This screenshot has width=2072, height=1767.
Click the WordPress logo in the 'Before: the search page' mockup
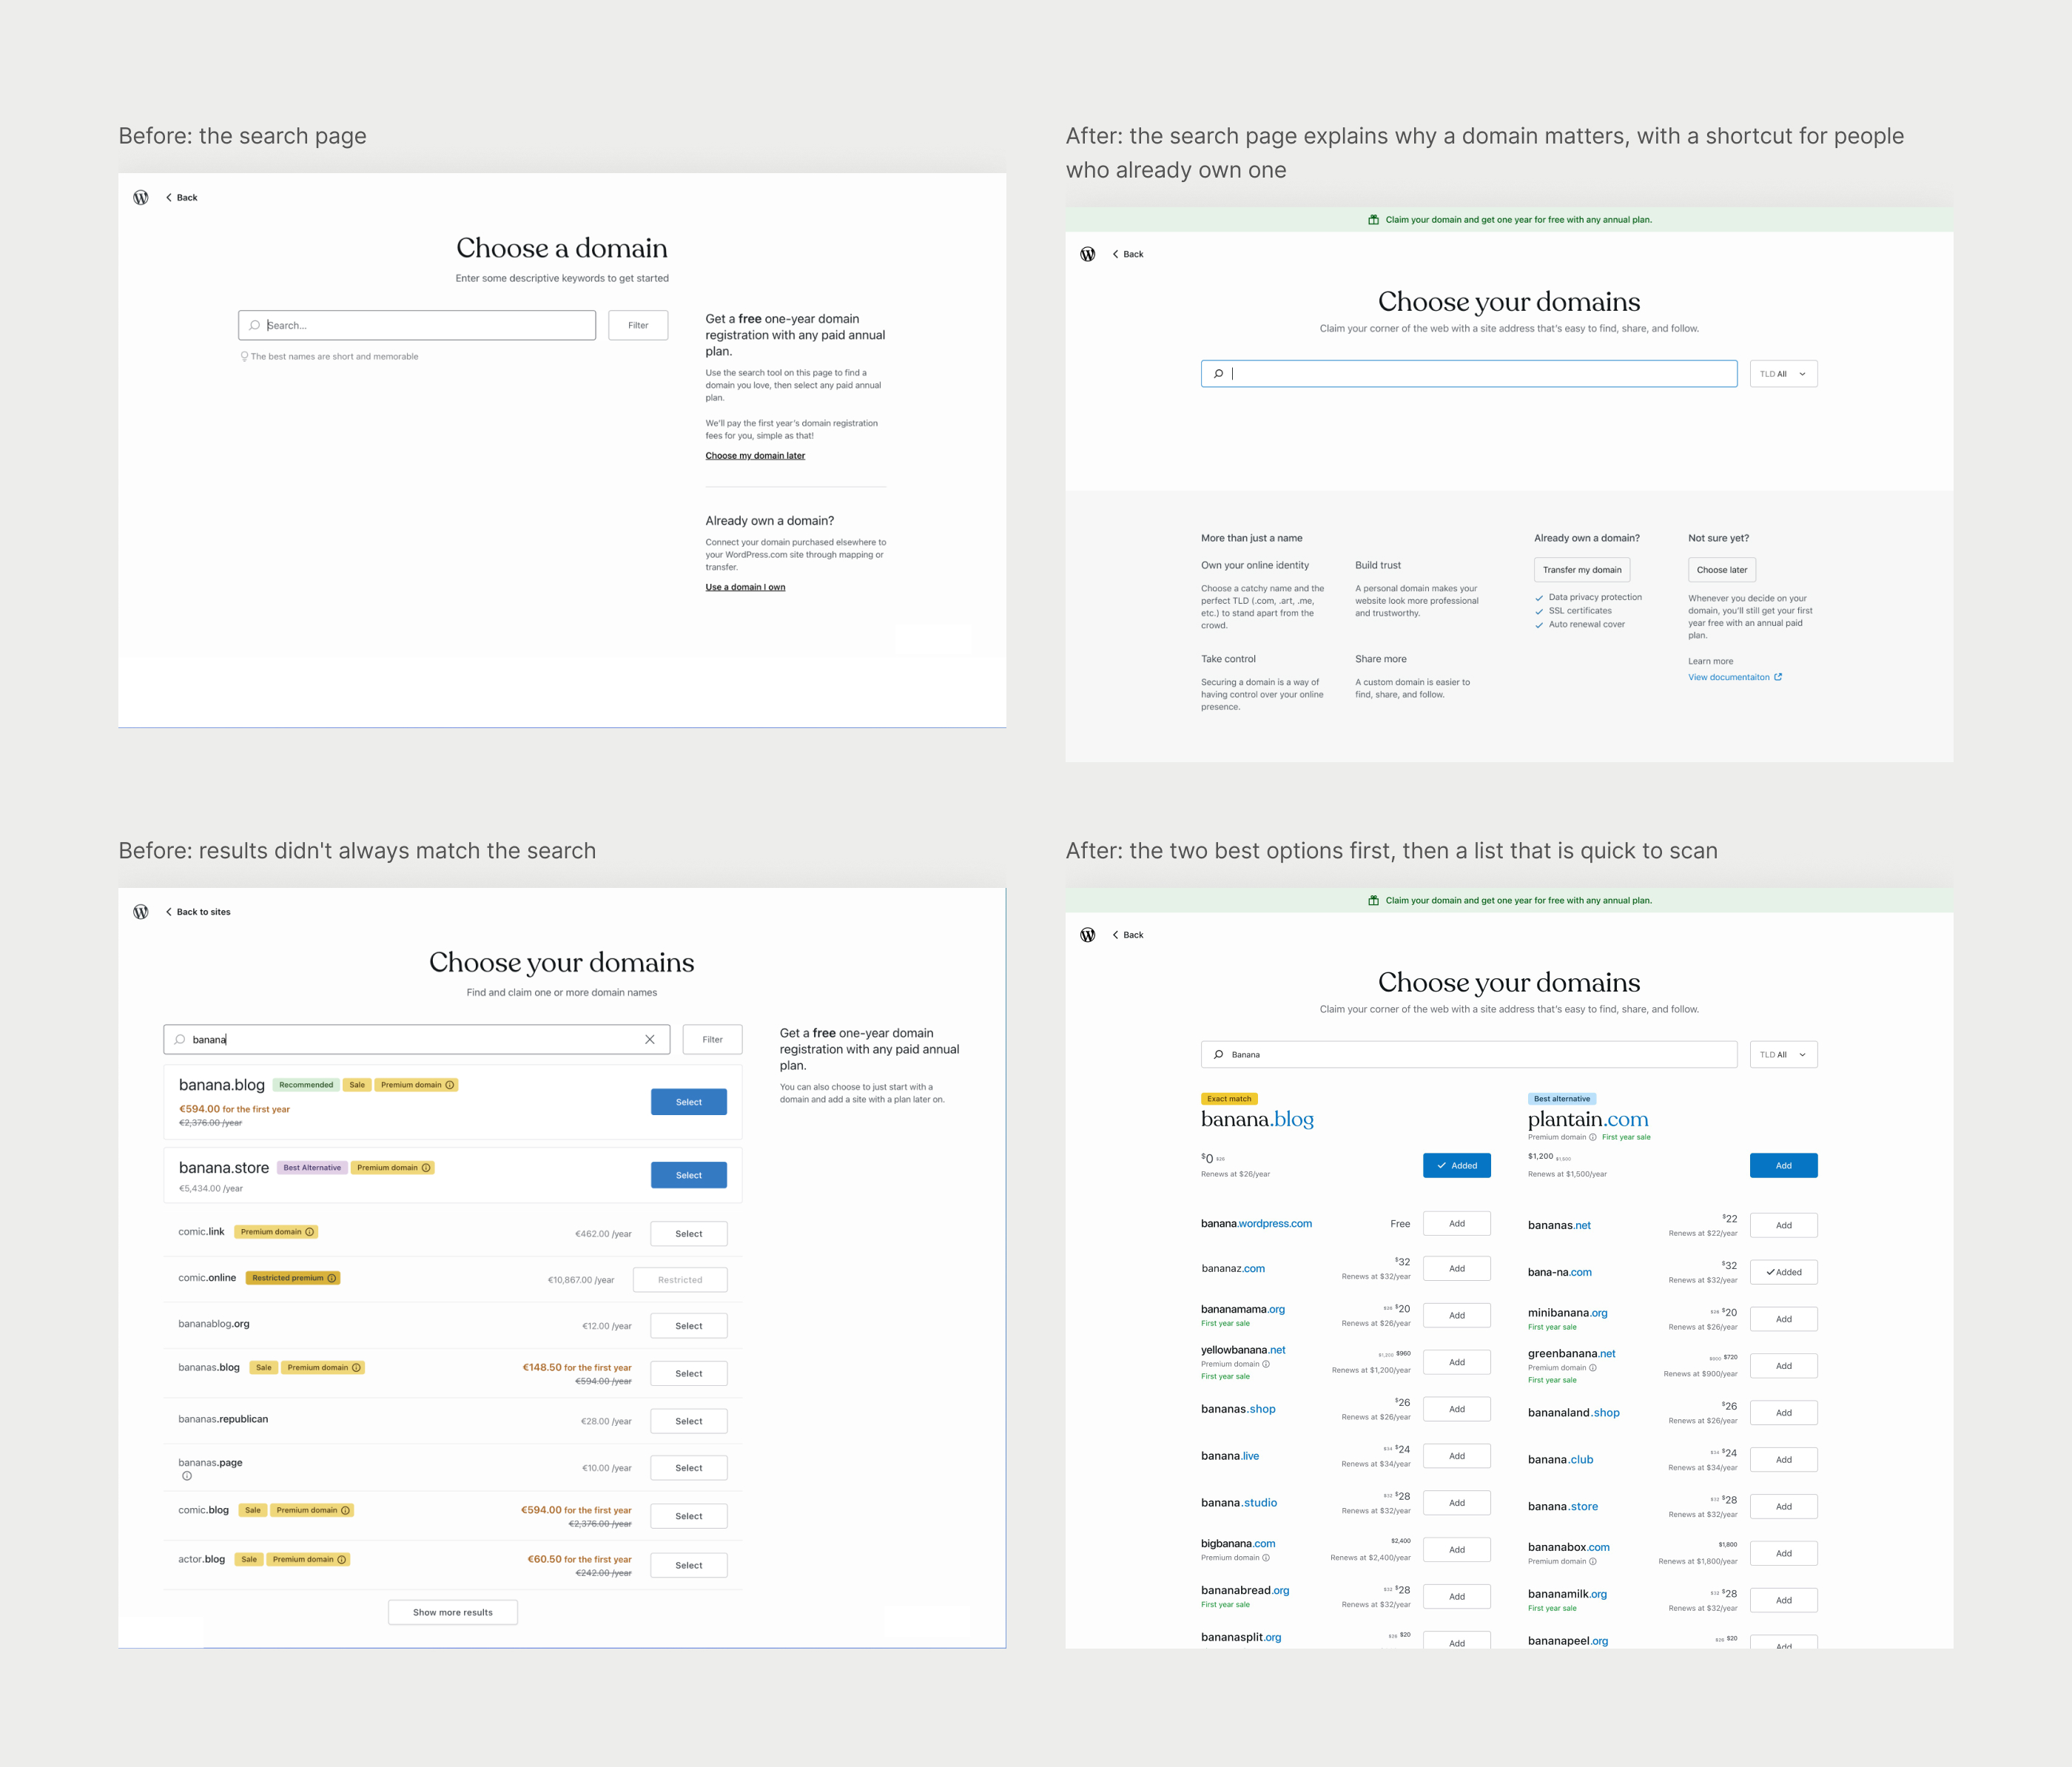pyautogui.click(x=141, y=198)
